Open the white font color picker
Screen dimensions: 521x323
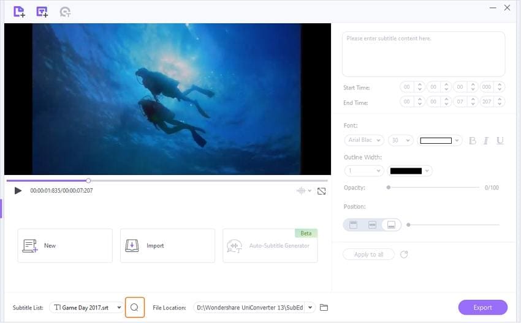tap(439, 141)
